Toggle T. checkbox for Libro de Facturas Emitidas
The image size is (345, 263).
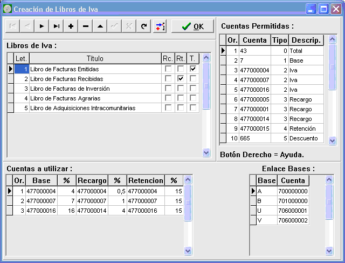click(x=193, y=69)
